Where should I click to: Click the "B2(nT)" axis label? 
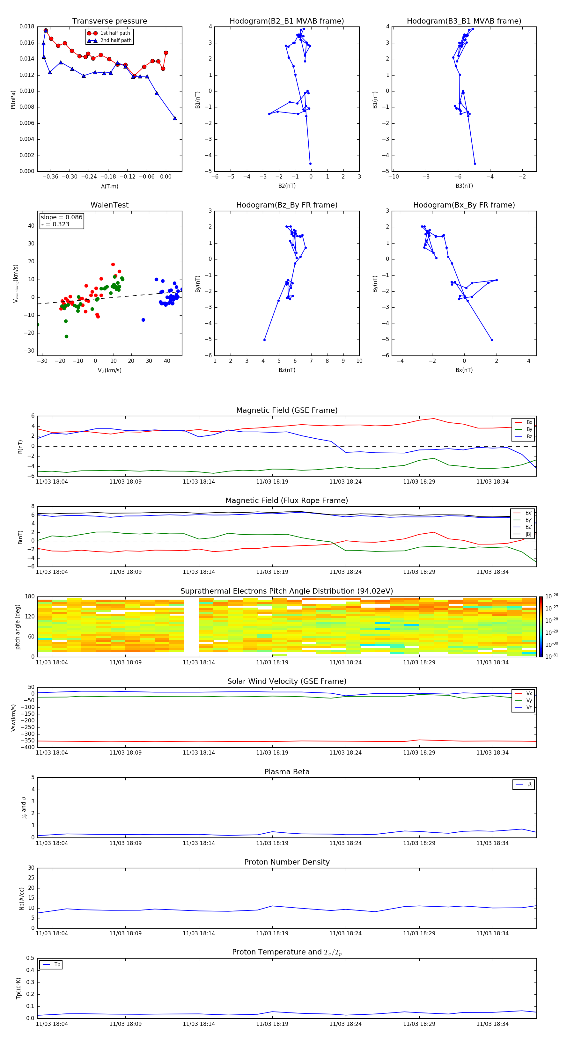287,186
